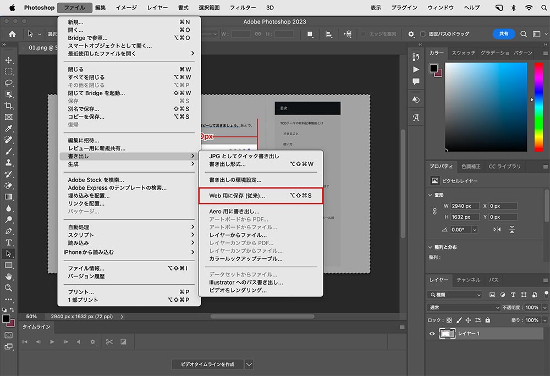Click the scissors icon in the timeline
The image size is (550, 376).
pos(109,342)
